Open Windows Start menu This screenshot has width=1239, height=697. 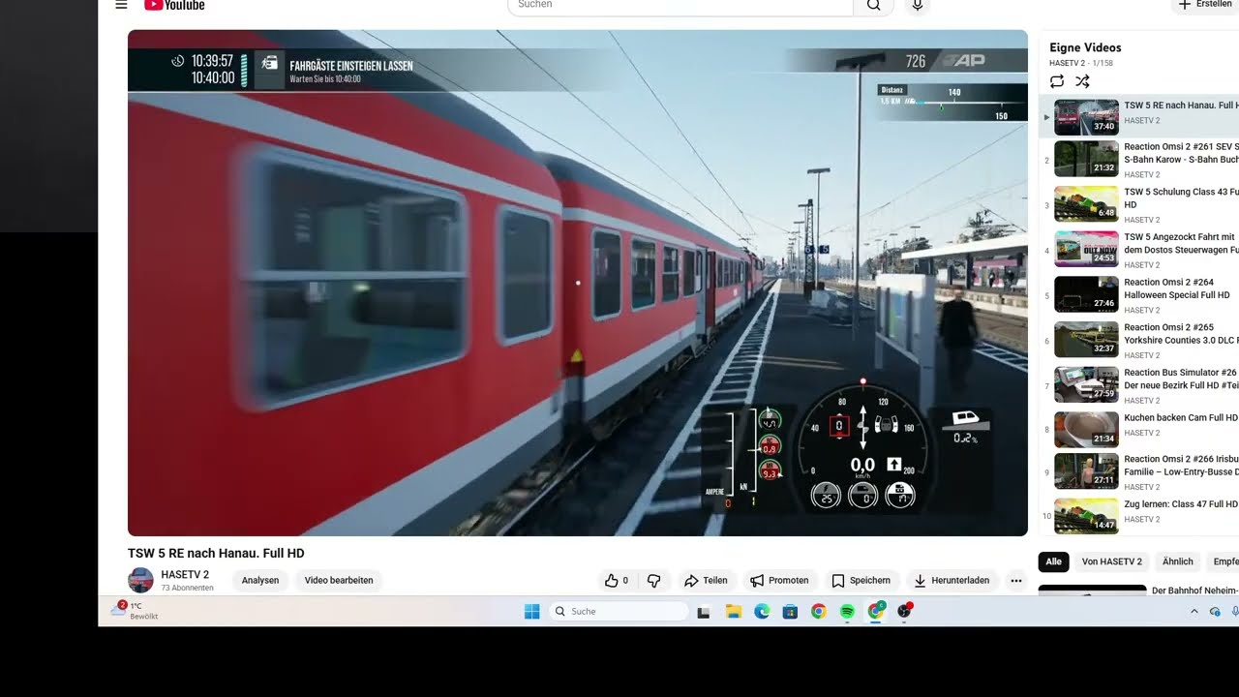[x=531, y=611]
